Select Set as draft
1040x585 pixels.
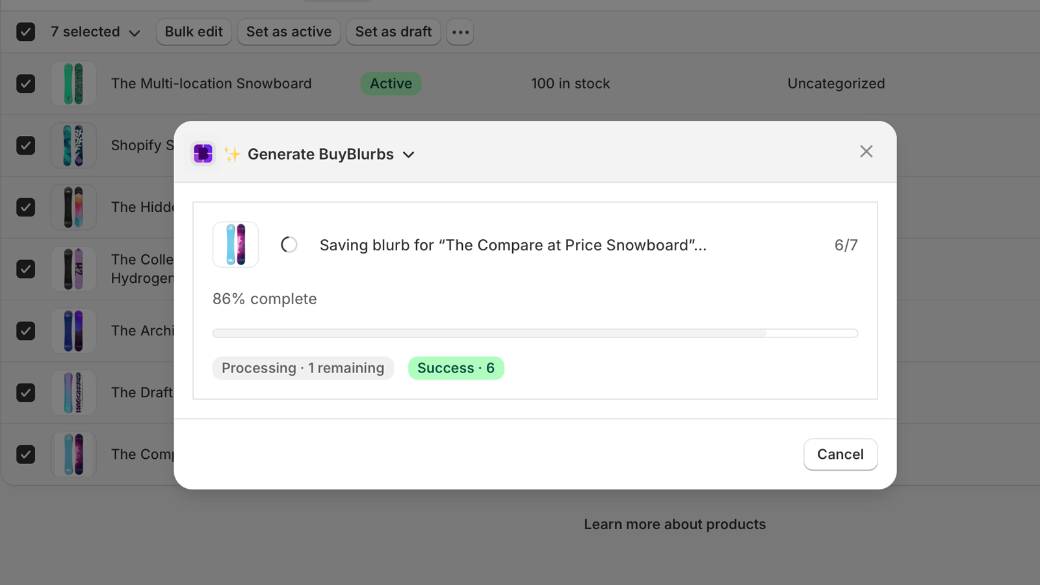tap(393, 31)
